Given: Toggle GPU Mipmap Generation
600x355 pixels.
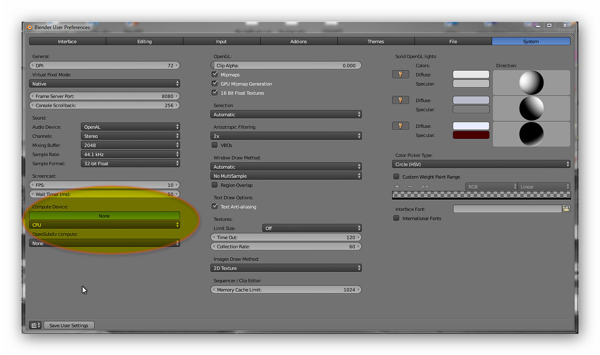Looking at the screenshot, I should tap(214, 84).
